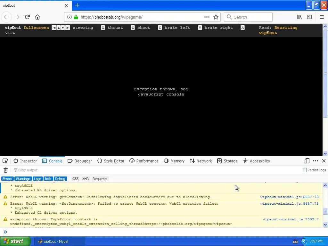Open the Style Editor panel
Viewport: 328px width, 246px height.
111,161
